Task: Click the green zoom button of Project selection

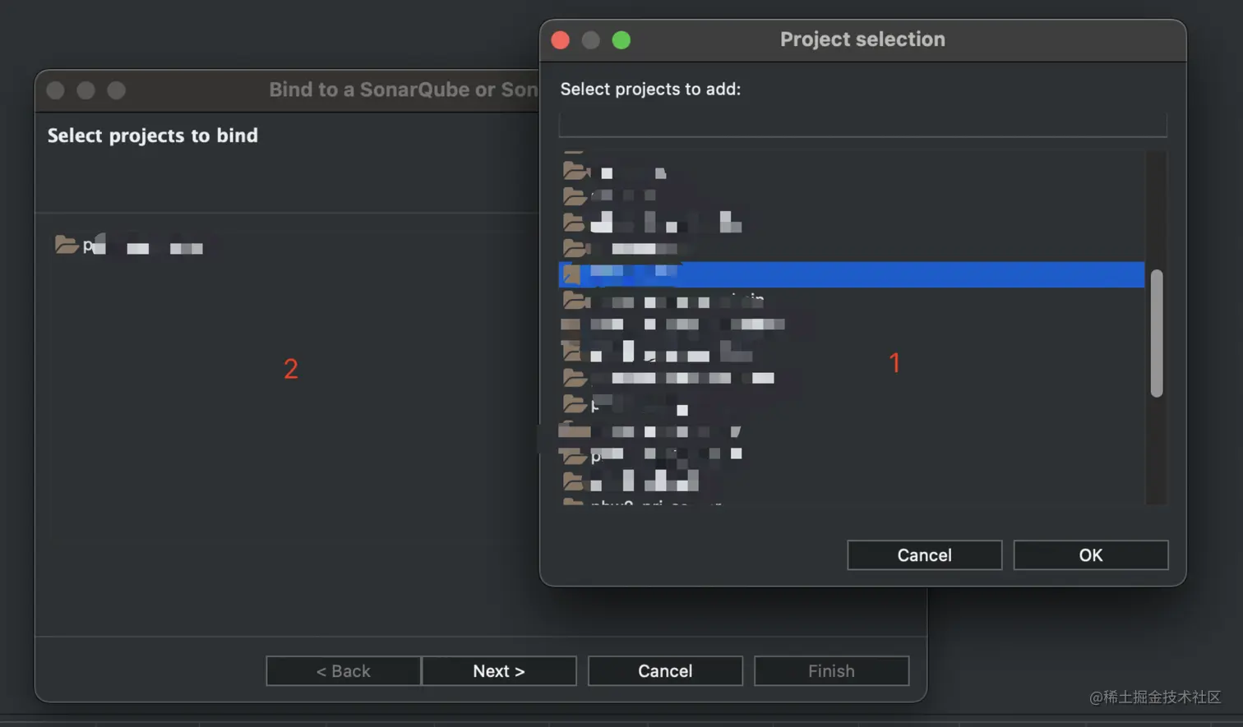Action: tap(621, 40)
